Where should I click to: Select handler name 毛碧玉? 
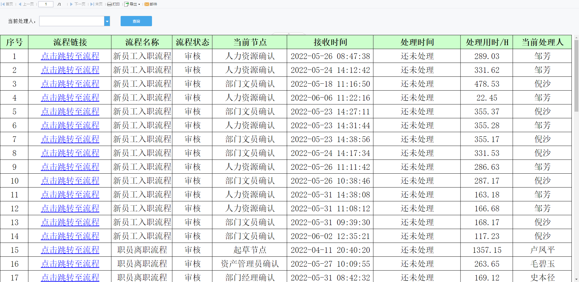pyautogui.click(x=543, y=264)
